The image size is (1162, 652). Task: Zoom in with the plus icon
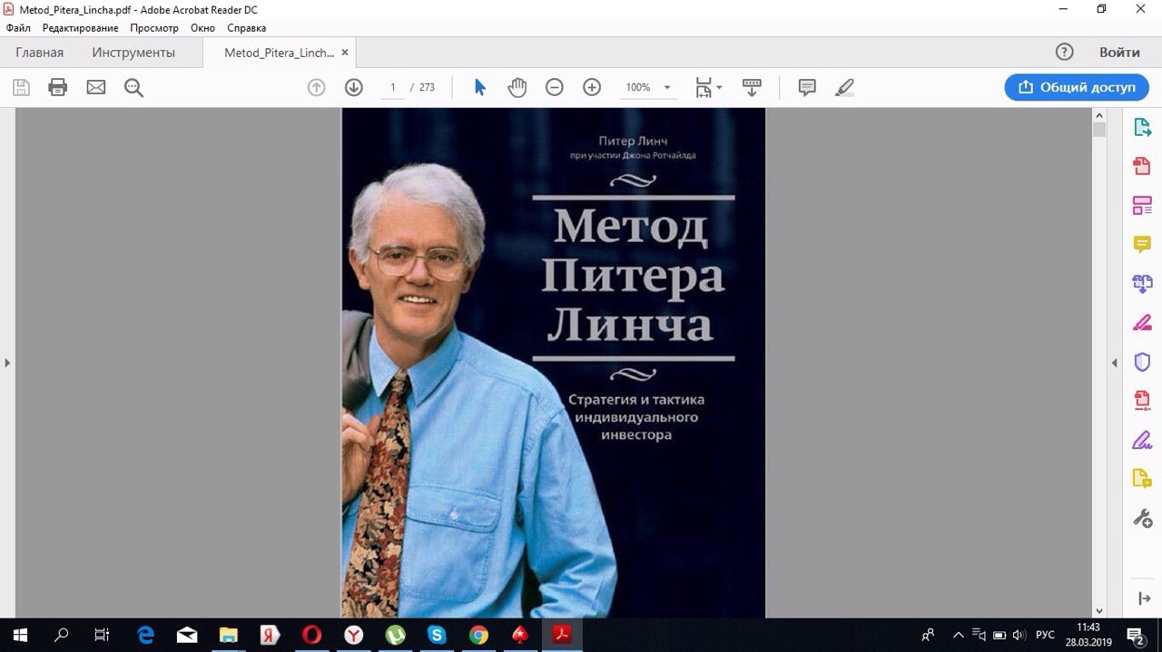tap(592, 88)
